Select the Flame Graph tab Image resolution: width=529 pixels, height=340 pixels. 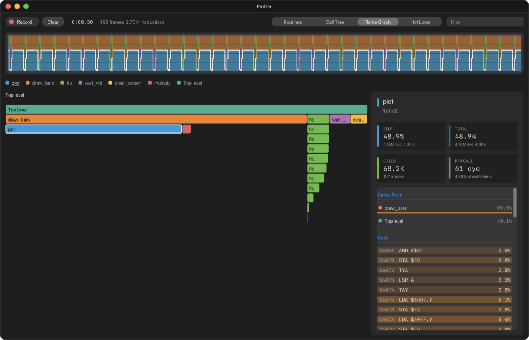point(377,22)
